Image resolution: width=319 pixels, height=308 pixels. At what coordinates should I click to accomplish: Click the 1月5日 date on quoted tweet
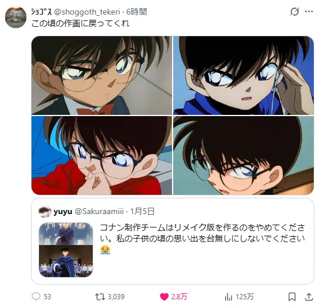(x=142, y=212)
